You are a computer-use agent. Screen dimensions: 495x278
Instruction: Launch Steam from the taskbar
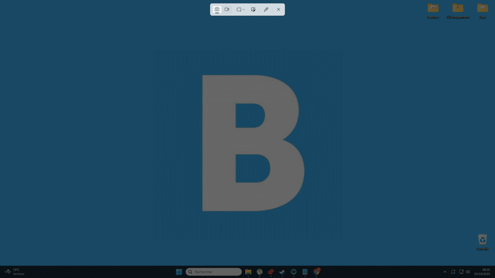click(x=282, y=272)
